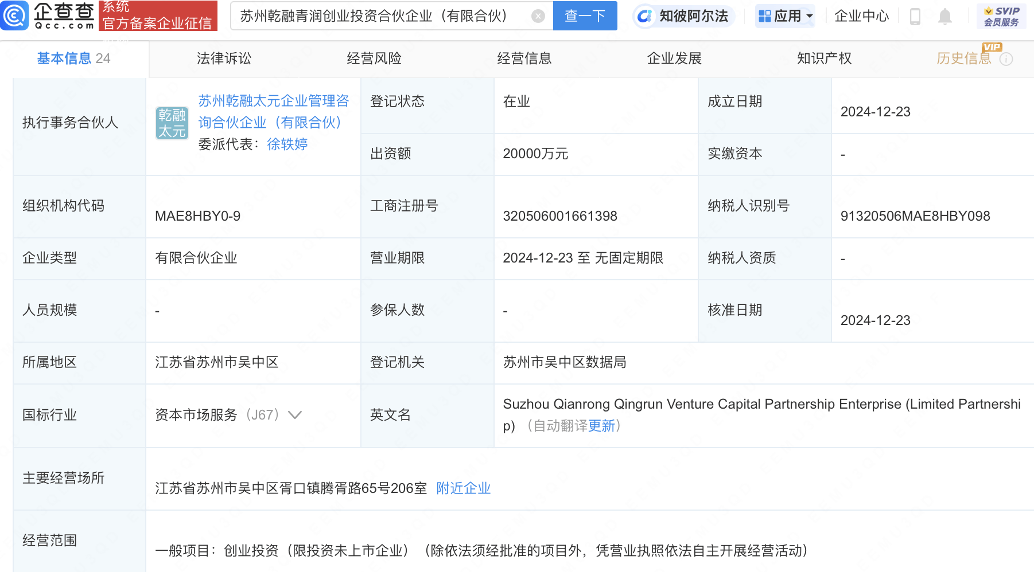The height and width of the screenshot is (572, 1034).
Task: Open the 经营风险 tab
Action: tap(374, 58)
